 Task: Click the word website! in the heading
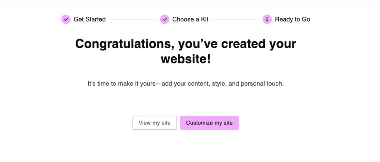pyautogui.click(x=186, y=60)
